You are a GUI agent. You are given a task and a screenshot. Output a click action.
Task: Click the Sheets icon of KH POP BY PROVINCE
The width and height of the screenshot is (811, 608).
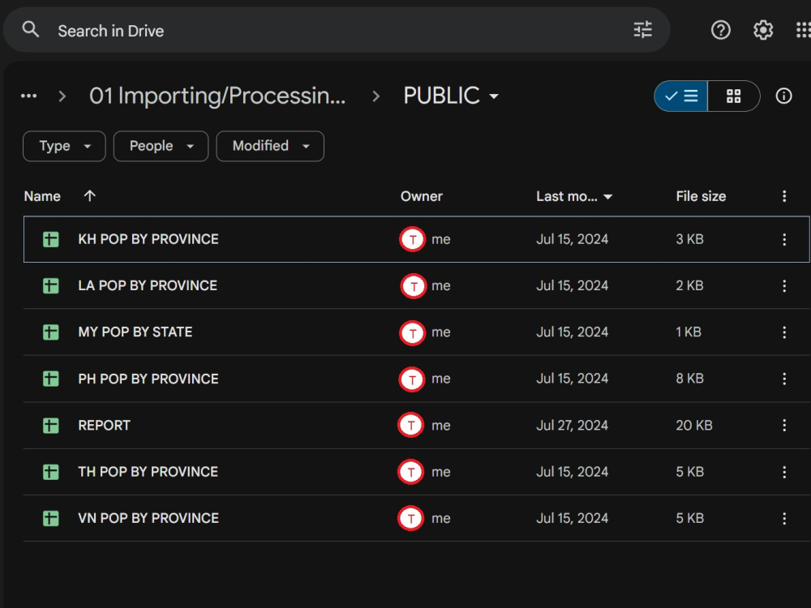point(50,239)
